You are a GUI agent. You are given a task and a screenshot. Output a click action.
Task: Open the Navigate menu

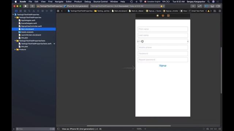(x=59, y=1)
